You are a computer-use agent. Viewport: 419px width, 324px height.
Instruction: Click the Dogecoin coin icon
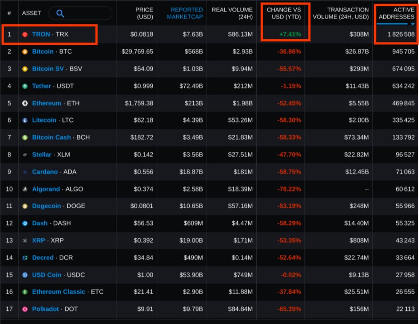click(25, 206)
